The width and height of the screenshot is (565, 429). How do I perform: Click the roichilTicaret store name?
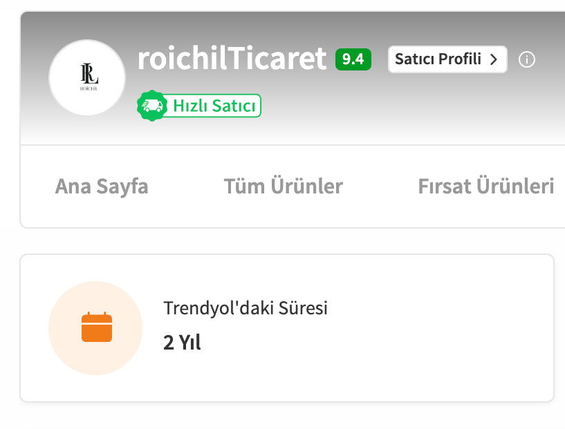(x=232, y=59)
